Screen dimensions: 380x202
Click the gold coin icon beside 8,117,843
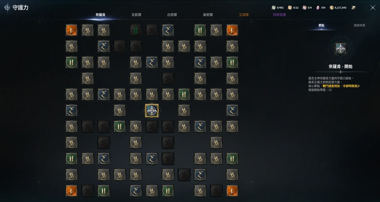(332, 7)
